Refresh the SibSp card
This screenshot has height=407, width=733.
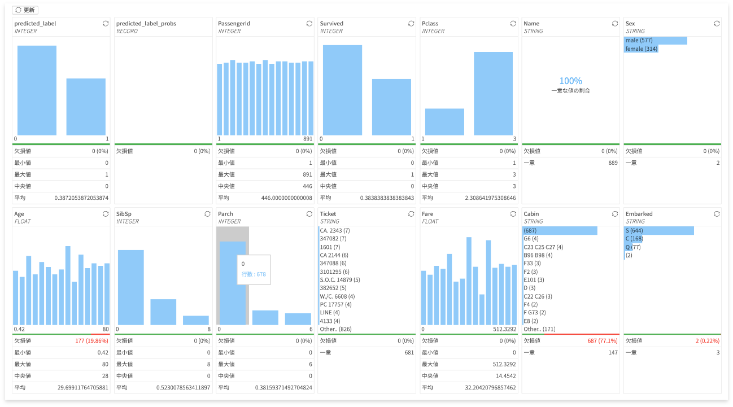tap(207, 214)
